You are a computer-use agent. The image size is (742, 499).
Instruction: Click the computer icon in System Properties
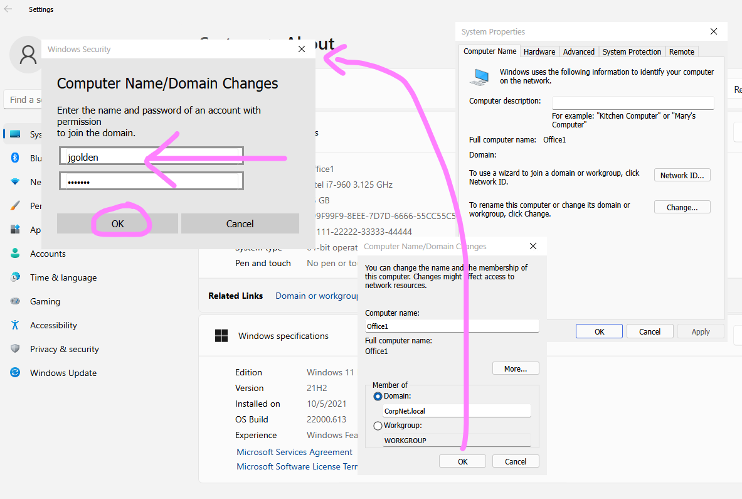(480, 77)
